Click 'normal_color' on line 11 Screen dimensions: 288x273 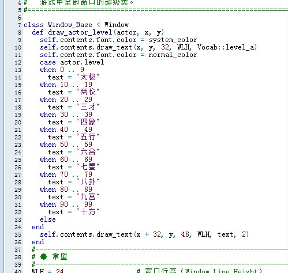pyautogui.click(x=173, y=55)
